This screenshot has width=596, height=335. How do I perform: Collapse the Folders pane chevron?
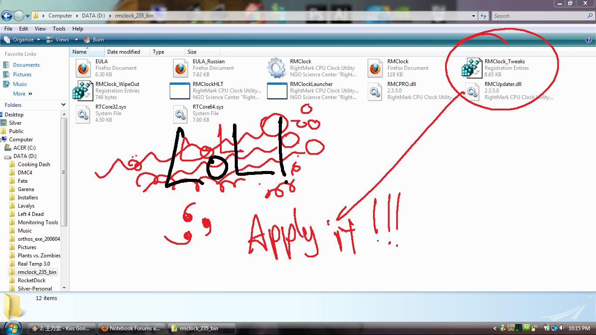[x=63, y=105]
